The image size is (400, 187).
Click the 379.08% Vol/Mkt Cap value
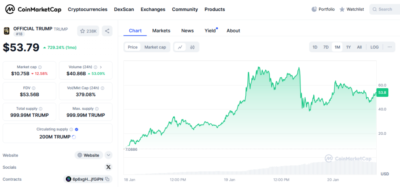[86, 94]
